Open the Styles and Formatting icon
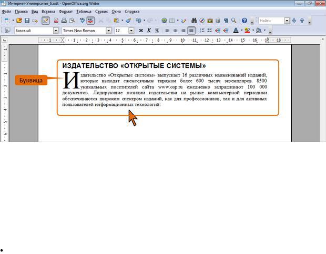 [7, 31]
